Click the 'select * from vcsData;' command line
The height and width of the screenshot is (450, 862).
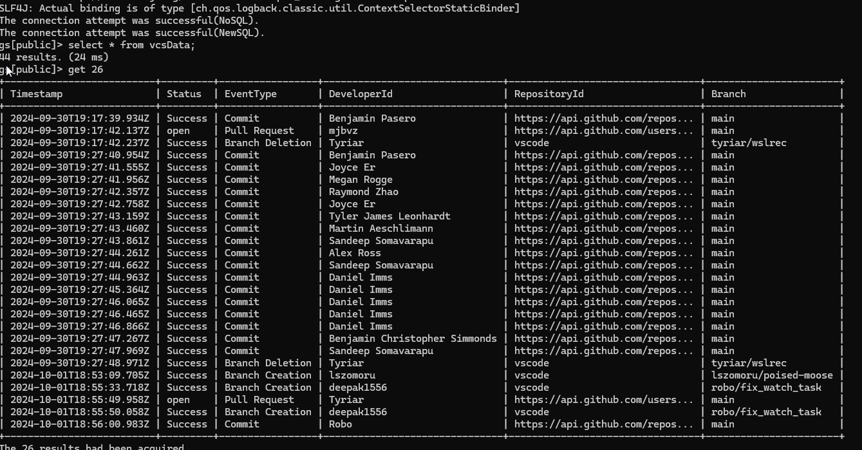[131, 45]
